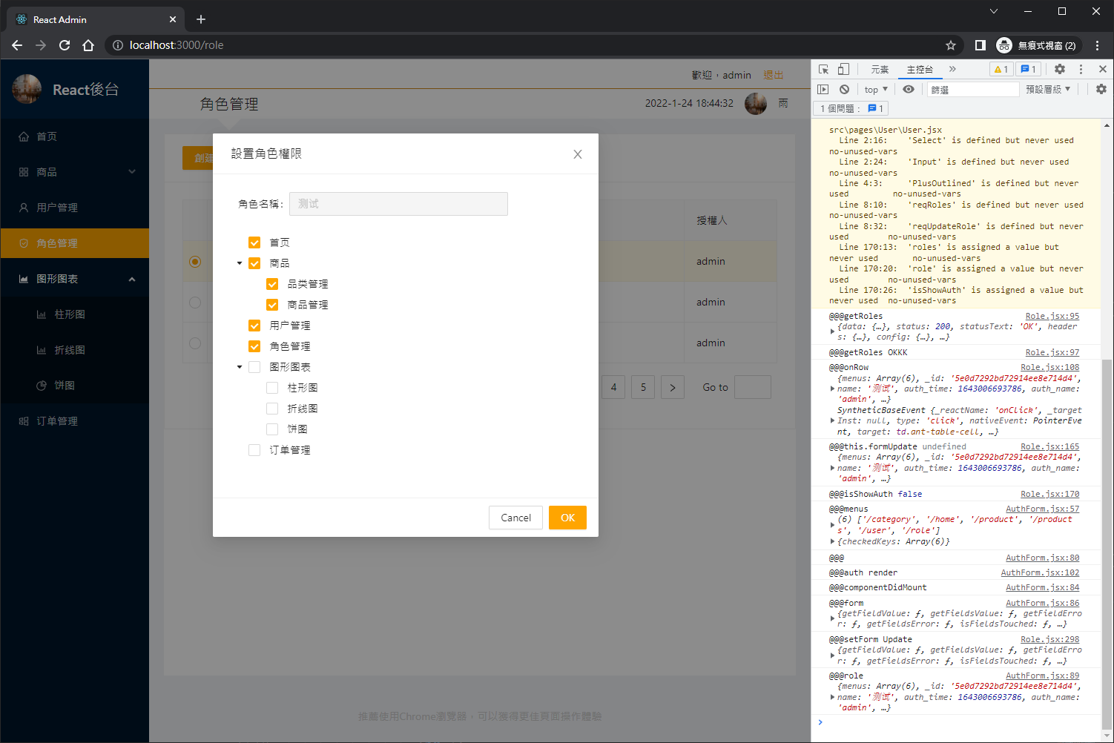
Task: Show more DevTools tabs chevron
Action: (952, 69)
